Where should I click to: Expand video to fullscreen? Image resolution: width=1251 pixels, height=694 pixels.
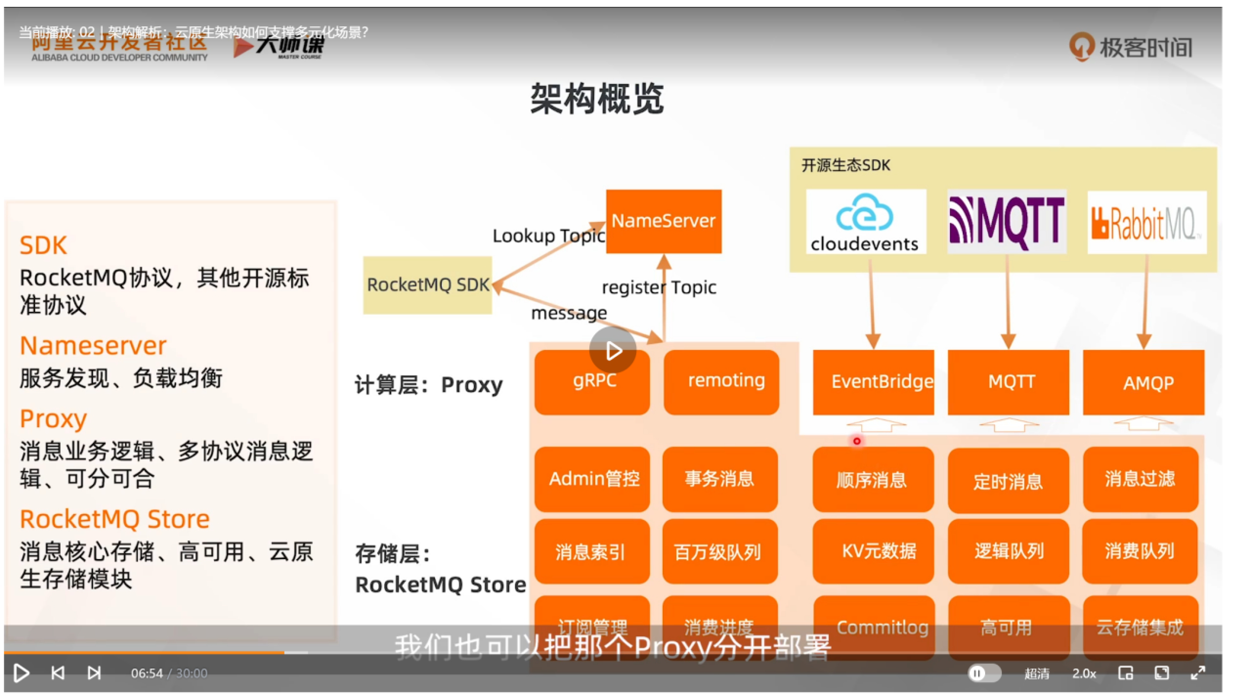point(1198,673)
